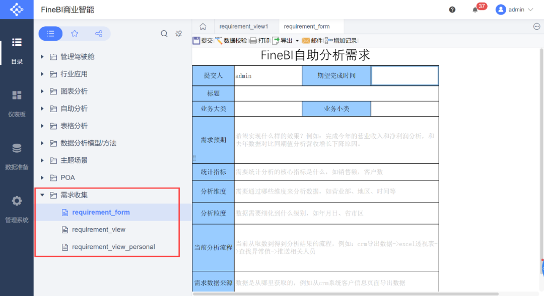Switch to the requirement_form tab
544x296 pixels.
click(x=307, y=26)
